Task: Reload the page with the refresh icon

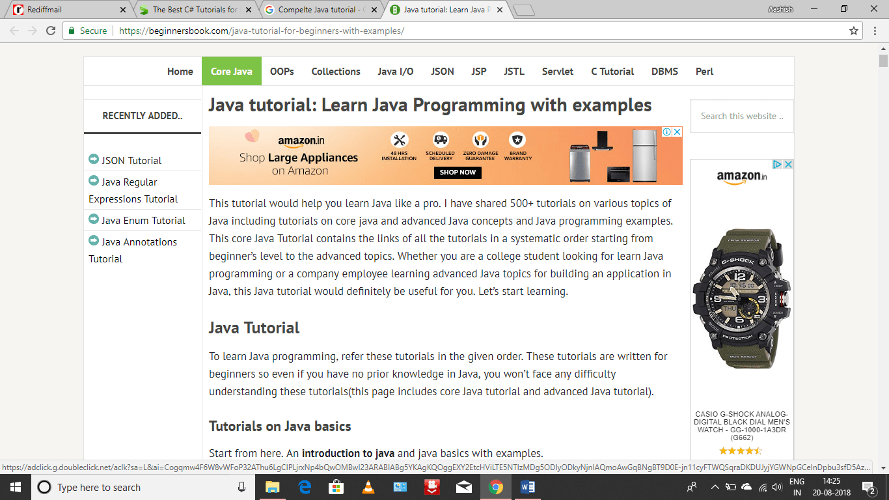Action: point(50,30)
